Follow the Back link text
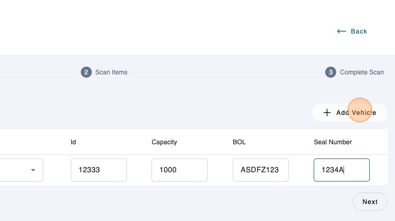 click(359, 31)
